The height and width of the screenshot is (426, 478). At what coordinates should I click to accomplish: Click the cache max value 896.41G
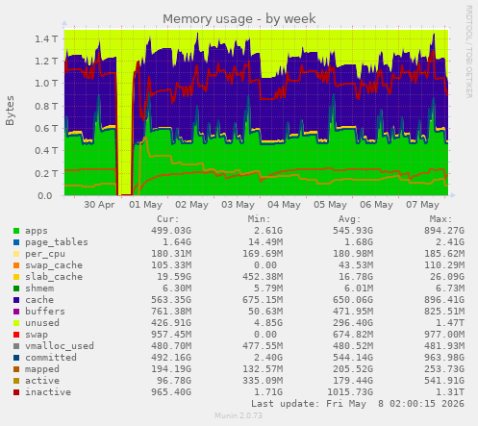point(444,300)
